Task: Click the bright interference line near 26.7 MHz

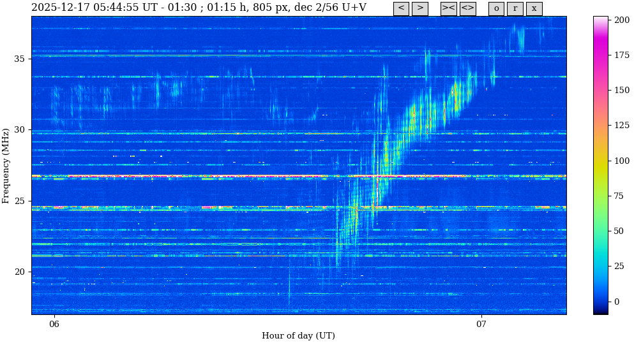Action: (192, 176)
